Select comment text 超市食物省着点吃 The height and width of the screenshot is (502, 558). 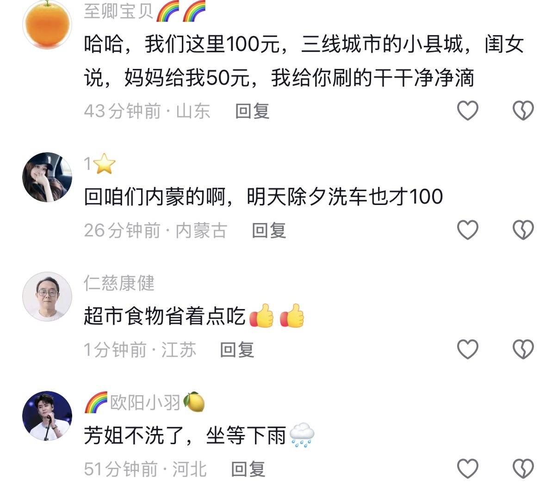[164, 316]
